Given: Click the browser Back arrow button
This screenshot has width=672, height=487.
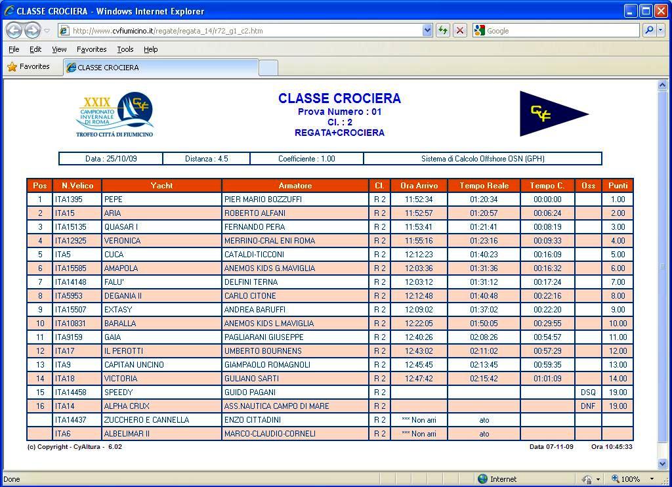Looking at the screenshot, I should [14, 30].
